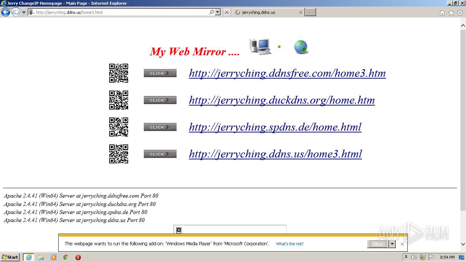The width and height of the screenshot is (466, 262).
Task: Click Allow button for Windows Media Player add-on
Action: coord(378,244)
